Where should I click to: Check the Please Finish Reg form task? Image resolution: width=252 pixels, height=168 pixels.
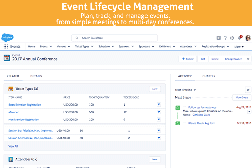point(185,123)
